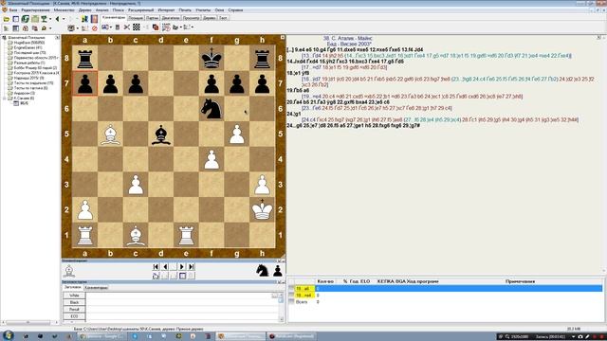The height and width of the screenshot is (341, 607).
Task: Select EngineGames in the database tree
Action: tap(28, 47)
